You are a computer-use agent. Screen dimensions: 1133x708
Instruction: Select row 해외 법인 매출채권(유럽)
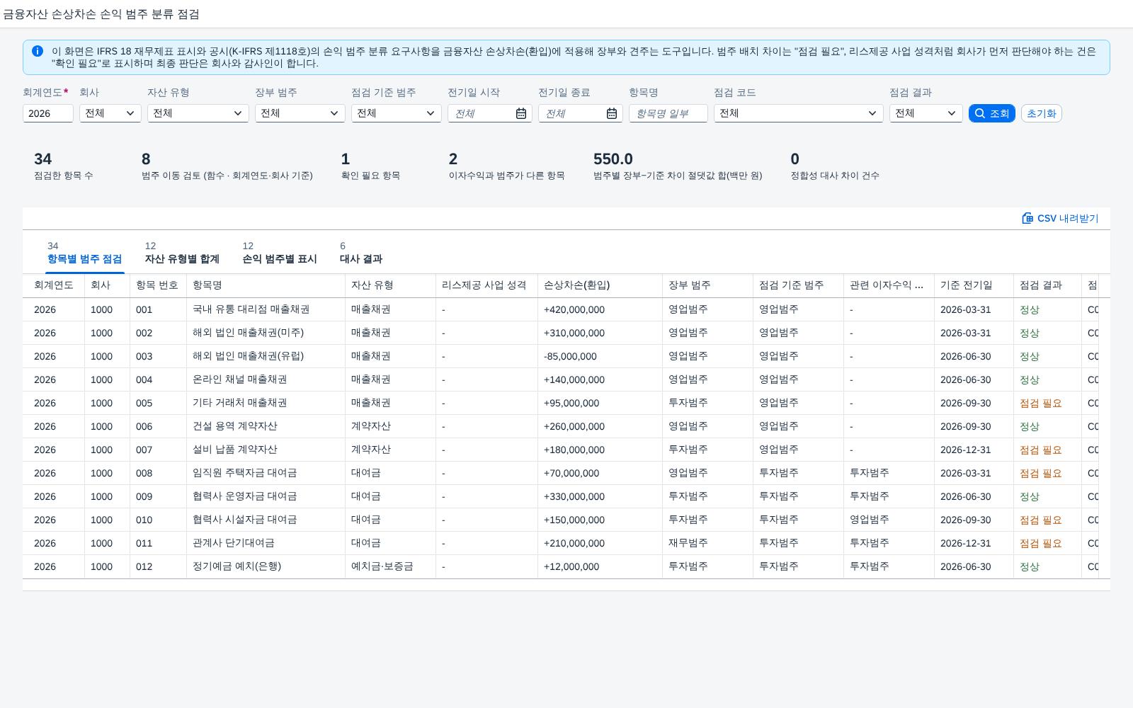pos(566,356)
